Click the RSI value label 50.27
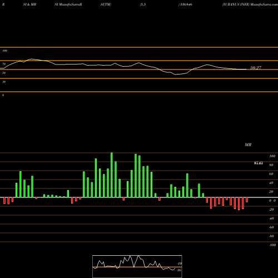Image resolution: width=278 pixels, height=278 pixels. pos(256,68)
